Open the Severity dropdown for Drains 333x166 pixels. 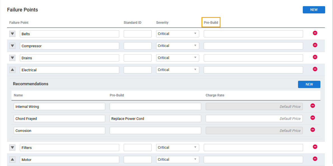point(177,58)
